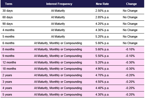Select the 2 years term cell
145x98 pixels.
point(7,75)
